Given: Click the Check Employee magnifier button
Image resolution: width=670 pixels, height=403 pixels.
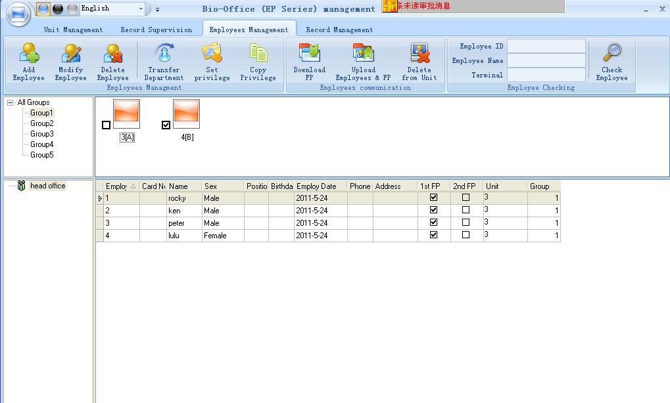Looking at the screenshot, I should tap(611, 62).
